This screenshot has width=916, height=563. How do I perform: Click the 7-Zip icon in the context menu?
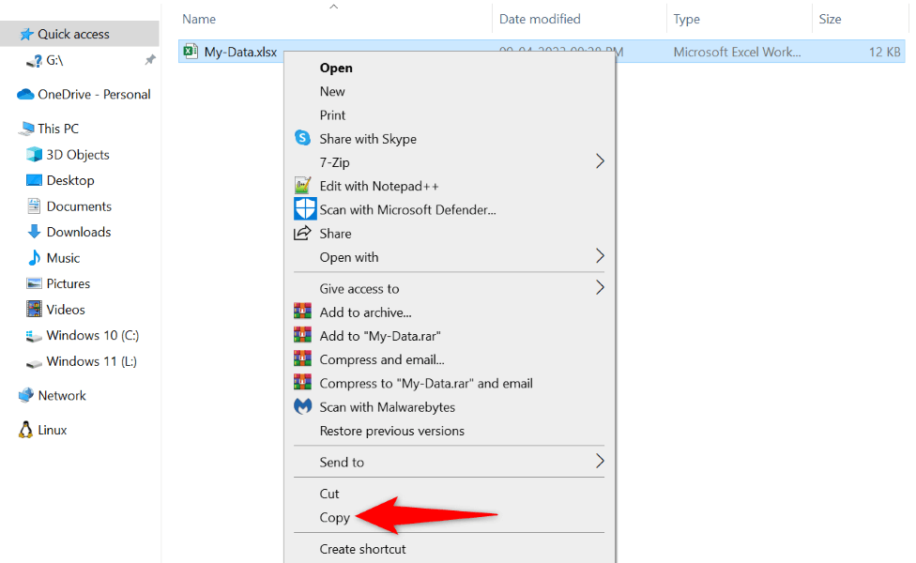click(x=302, y=161)
